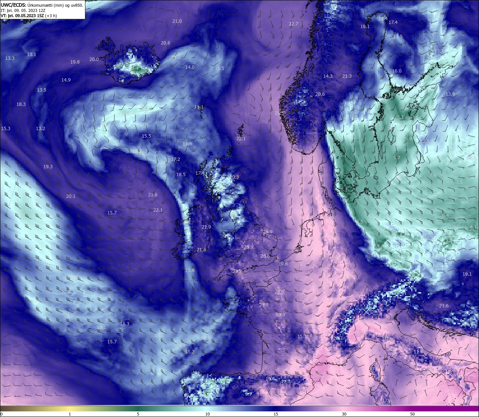
Task: Click the map value '27.5' near the English Channel
Action: (237, 272)
